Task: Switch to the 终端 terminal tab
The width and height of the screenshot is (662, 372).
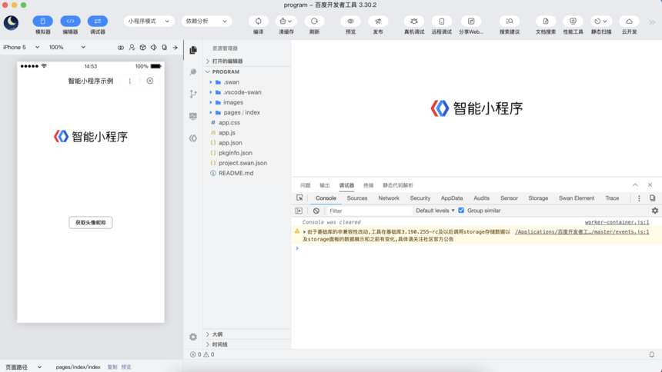Action: [x=369, y=185]
